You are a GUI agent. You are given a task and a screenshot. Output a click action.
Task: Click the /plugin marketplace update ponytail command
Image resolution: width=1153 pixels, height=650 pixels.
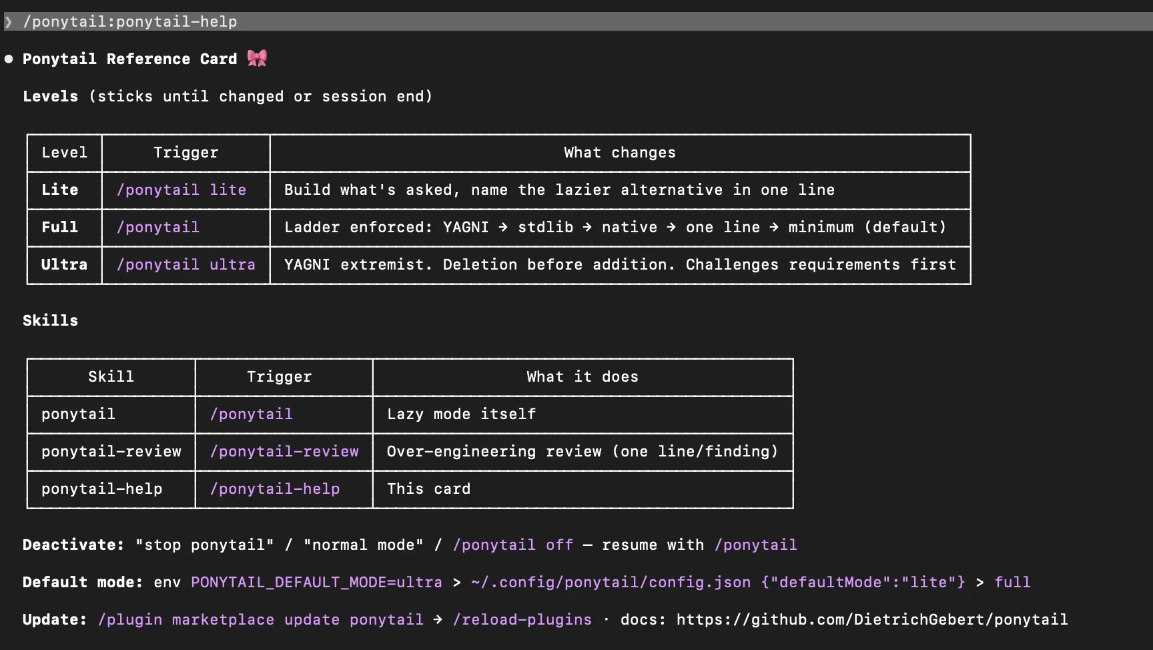pos(261,619)
